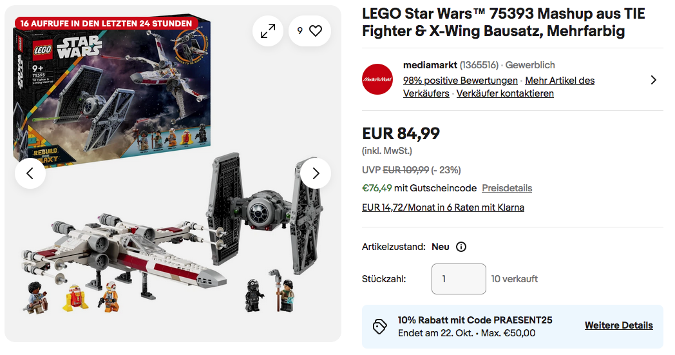
Task: Open the mediamarkt seller profile
Action: tap(430, 65)
